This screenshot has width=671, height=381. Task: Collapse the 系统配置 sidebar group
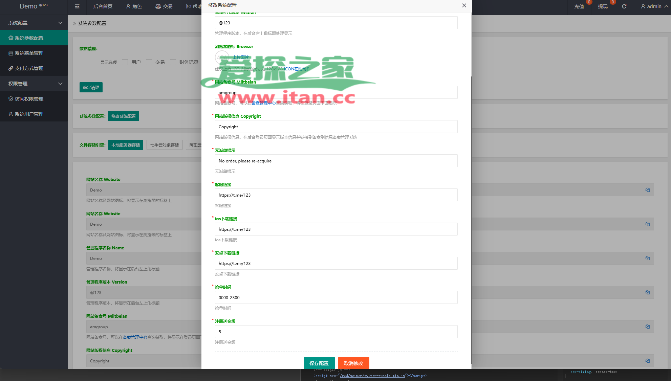[34, 23]
